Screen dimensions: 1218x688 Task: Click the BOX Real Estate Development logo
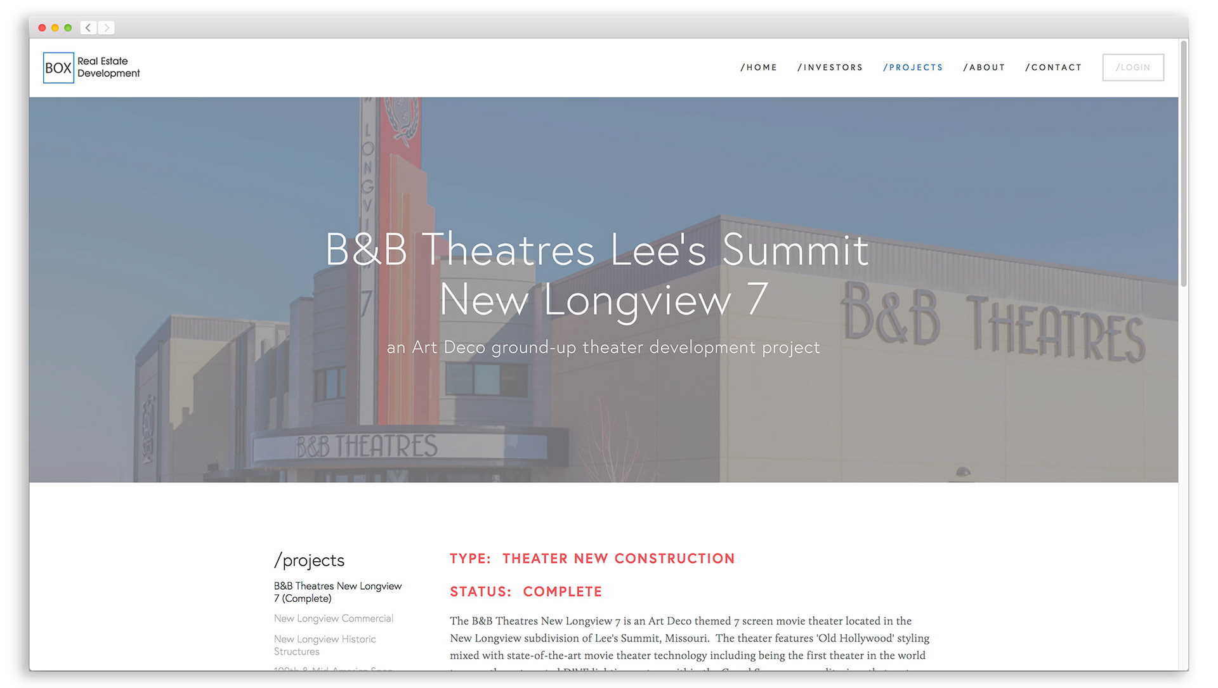pos(91,67)
